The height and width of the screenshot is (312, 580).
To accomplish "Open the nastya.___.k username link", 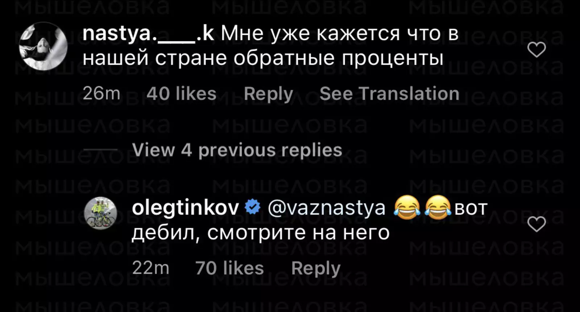I will (148, 34).
